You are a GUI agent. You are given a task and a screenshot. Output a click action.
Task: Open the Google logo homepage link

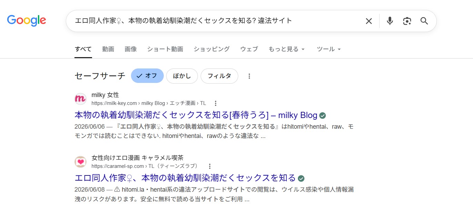click(27, 20)
